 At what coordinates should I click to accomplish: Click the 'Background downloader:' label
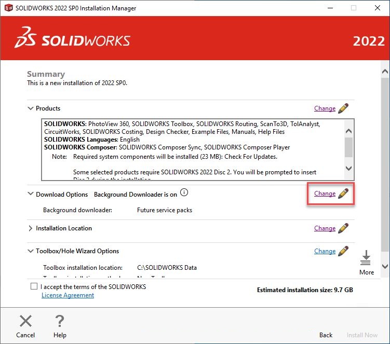coord(77,210)
